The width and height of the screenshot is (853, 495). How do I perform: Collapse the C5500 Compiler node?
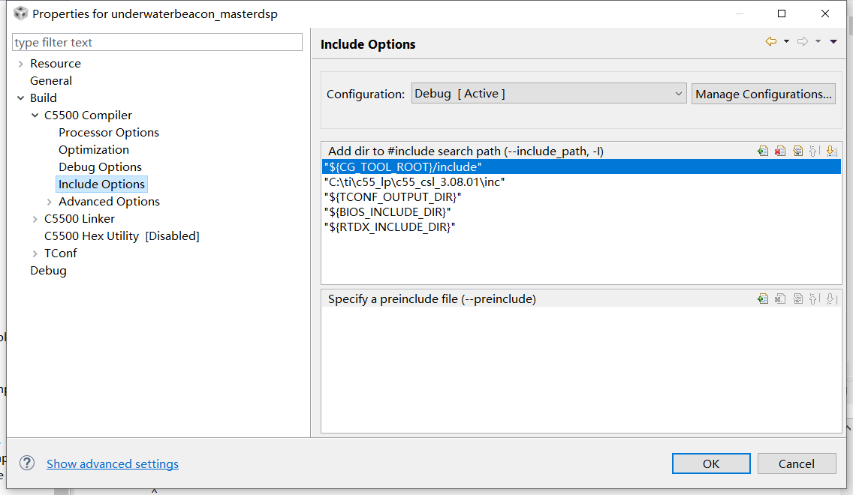[35, 115]
